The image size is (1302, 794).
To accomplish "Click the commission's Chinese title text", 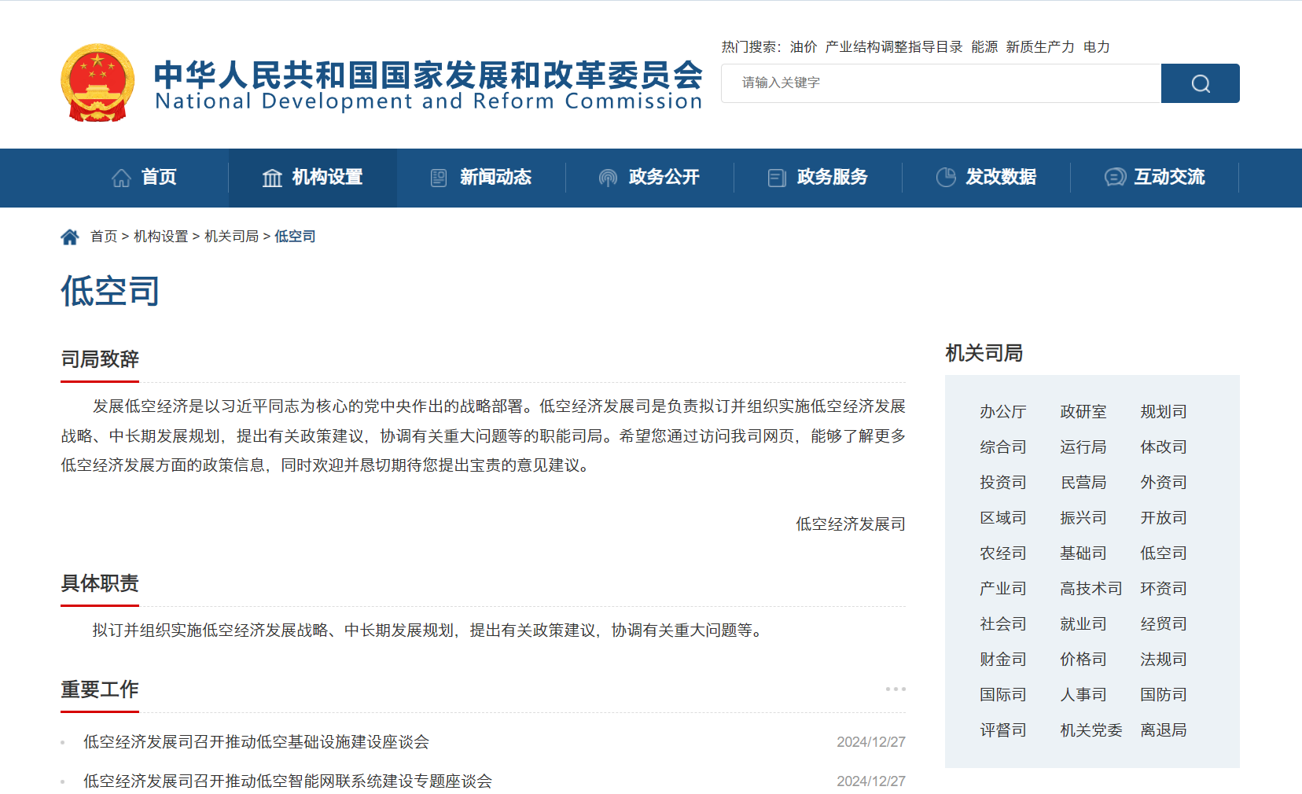I will 428,75.
